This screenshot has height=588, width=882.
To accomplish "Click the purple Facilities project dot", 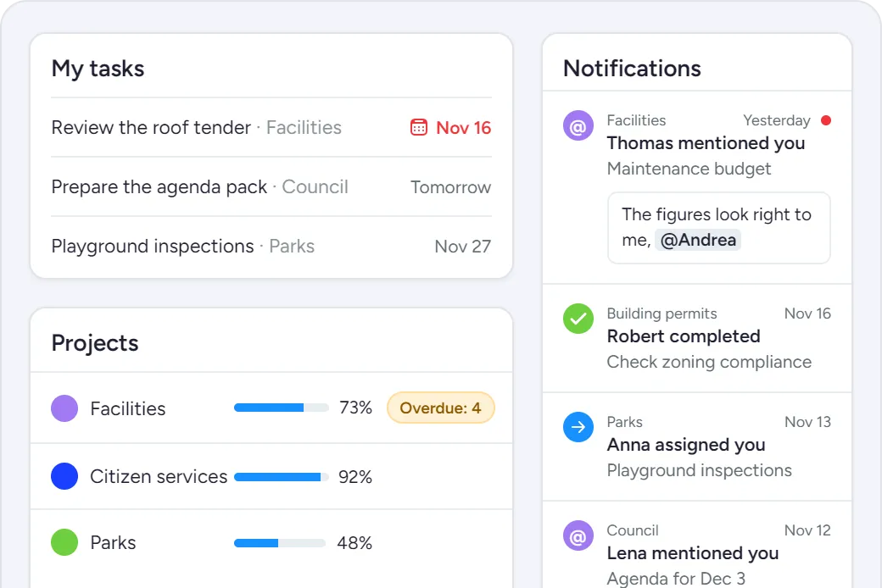I will point(64,408).
